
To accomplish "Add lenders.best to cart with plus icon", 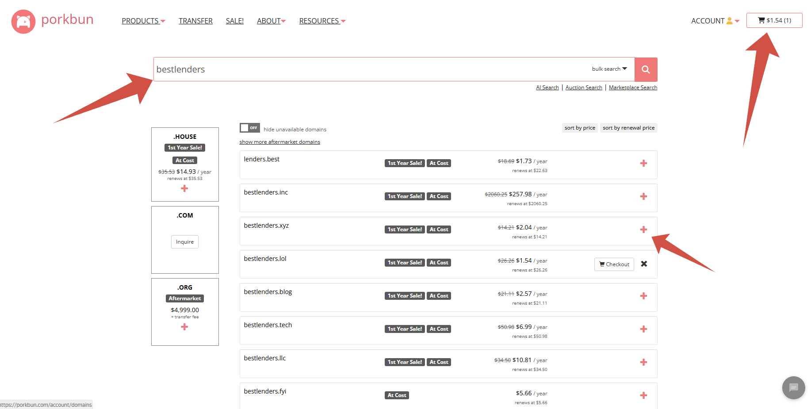I will coord(643,163).
